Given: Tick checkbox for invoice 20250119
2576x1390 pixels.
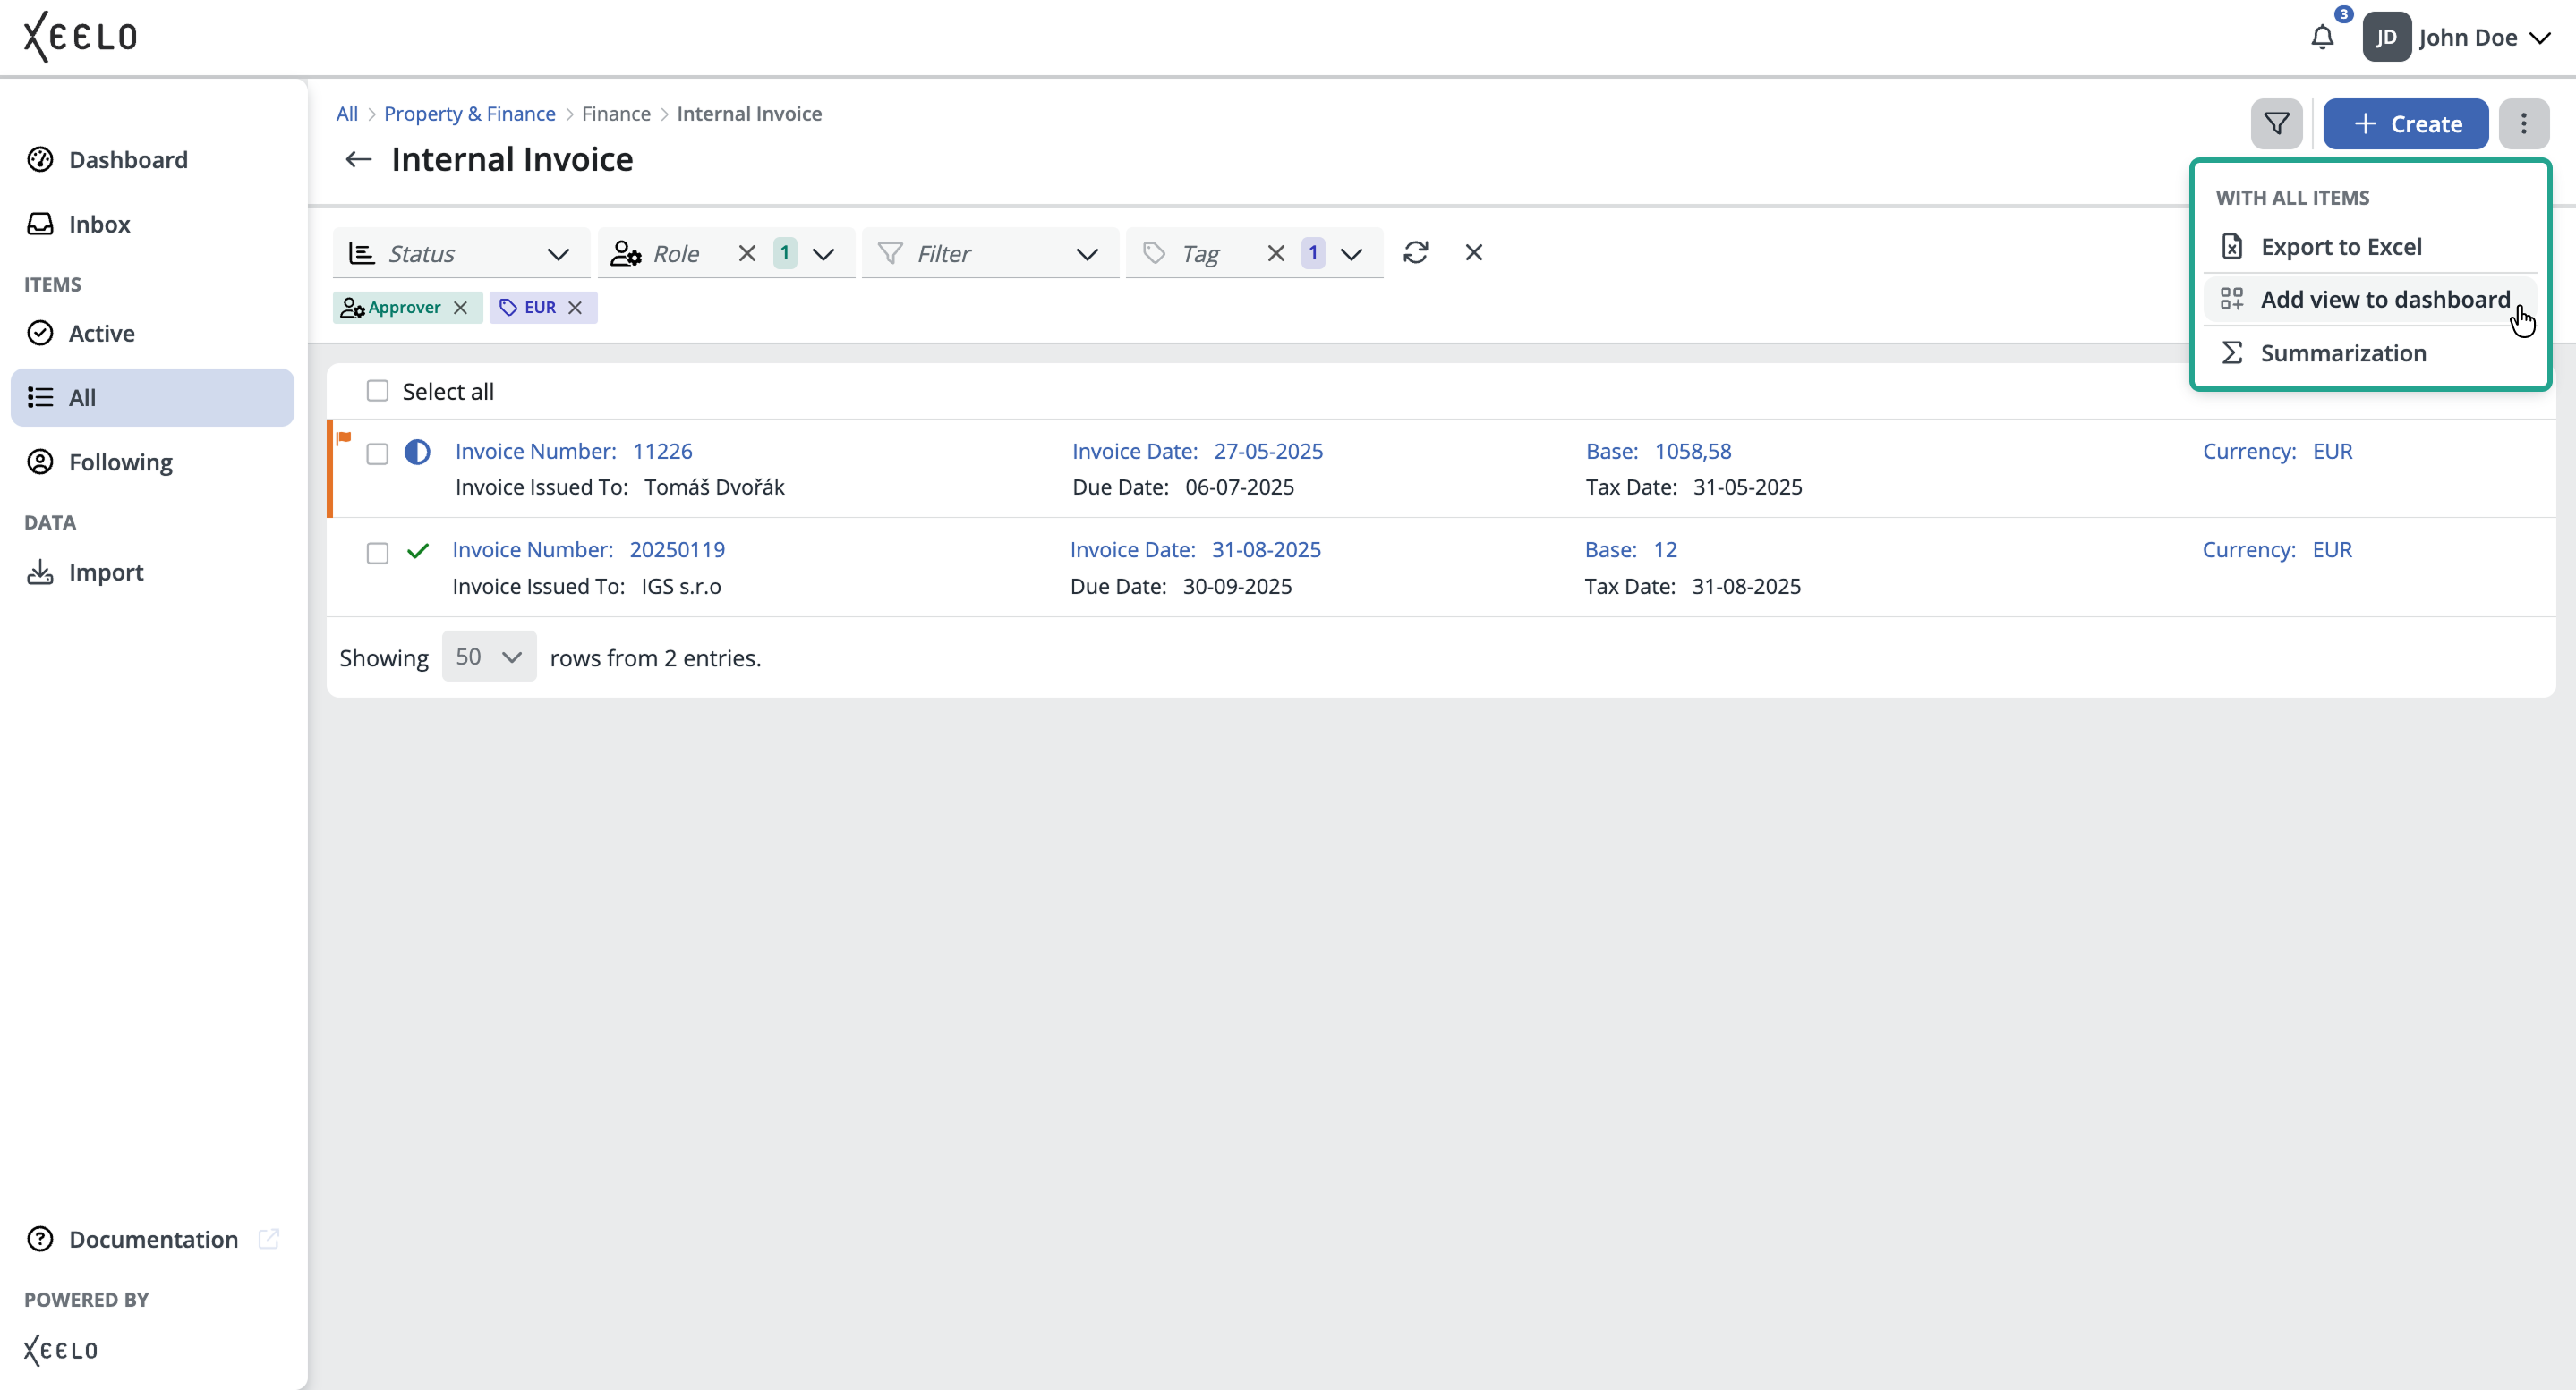Looking at the screenshot, I should point(377,554).
